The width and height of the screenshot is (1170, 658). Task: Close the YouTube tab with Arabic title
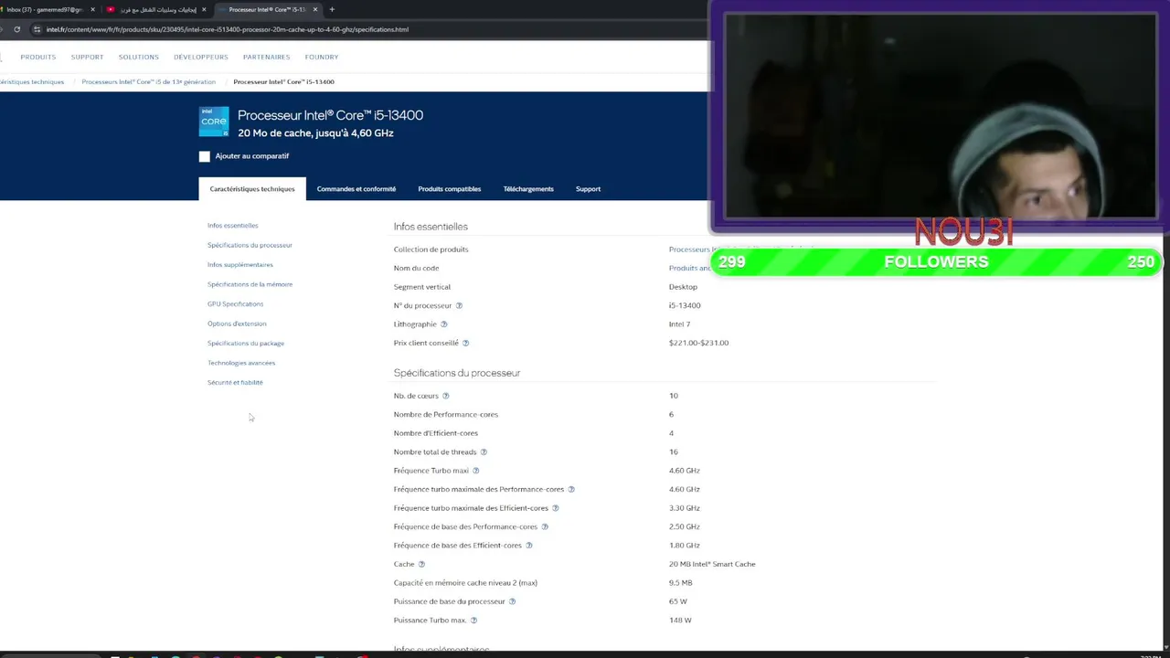tap(204, 9)
